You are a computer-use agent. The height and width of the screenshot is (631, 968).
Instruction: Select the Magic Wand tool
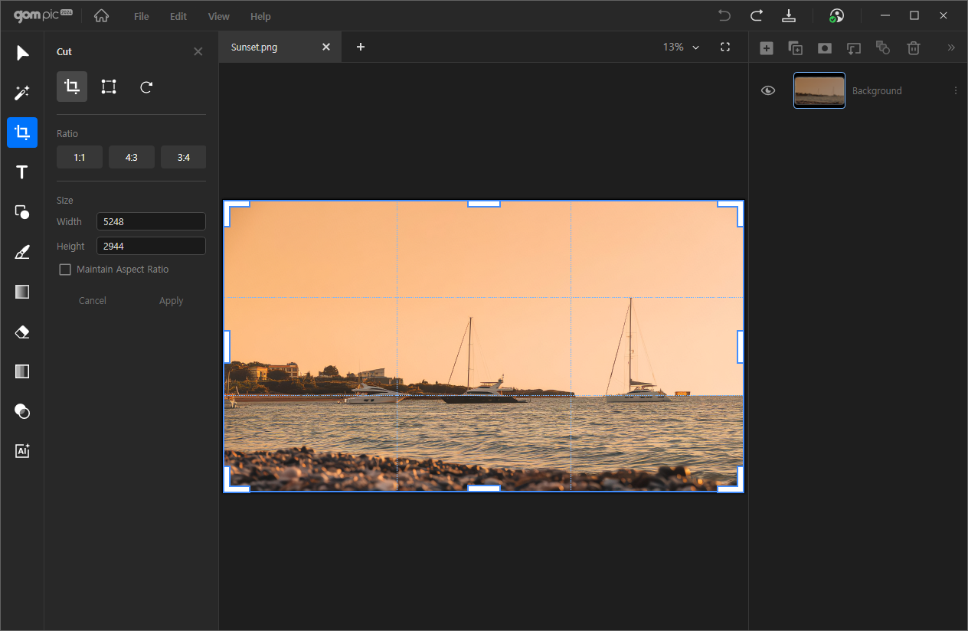pyautogui.click(x=22, y=93)
